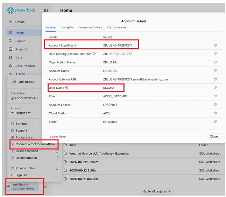
Task: Collapse the sidebar panel icon
Action: pyautogui.click(x=46, y=10)
